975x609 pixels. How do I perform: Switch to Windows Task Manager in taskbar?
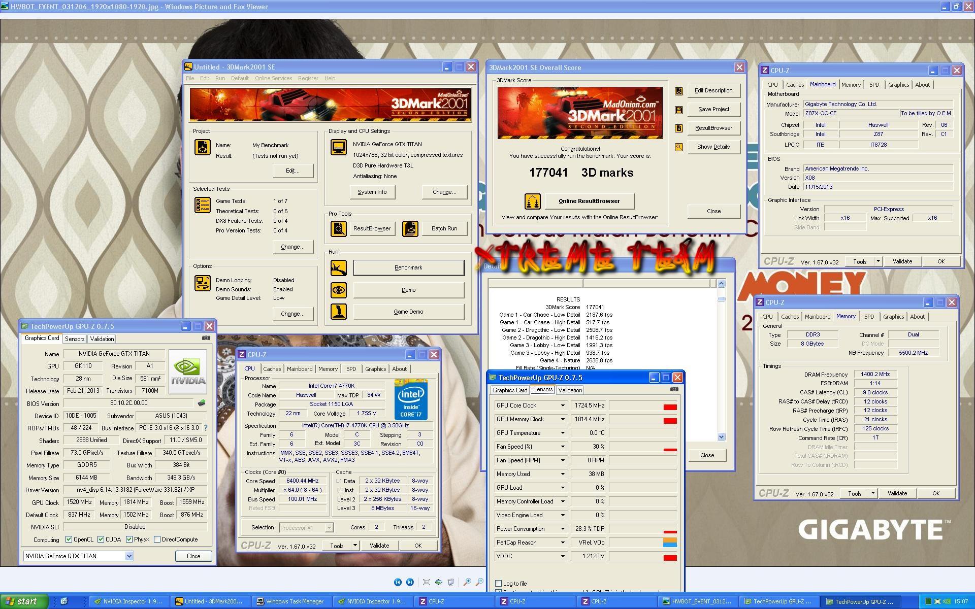tap(291, 601)
